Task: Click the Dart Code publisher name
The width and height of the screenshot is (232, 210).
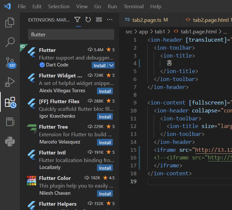Action: point(57,65)
